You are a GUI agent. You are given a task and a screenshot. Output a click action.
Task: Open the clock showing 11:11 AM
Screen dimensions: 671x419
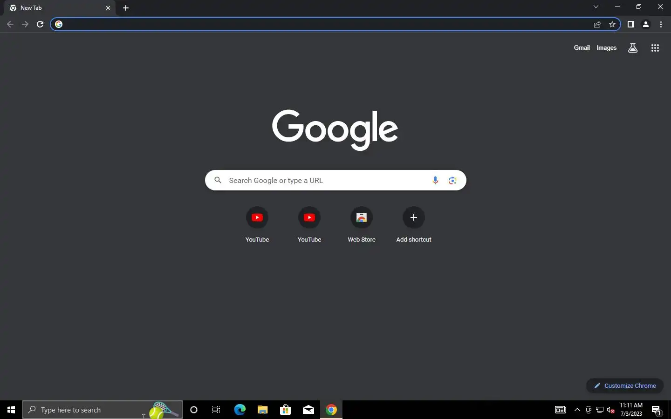click(x=631, y=410)
